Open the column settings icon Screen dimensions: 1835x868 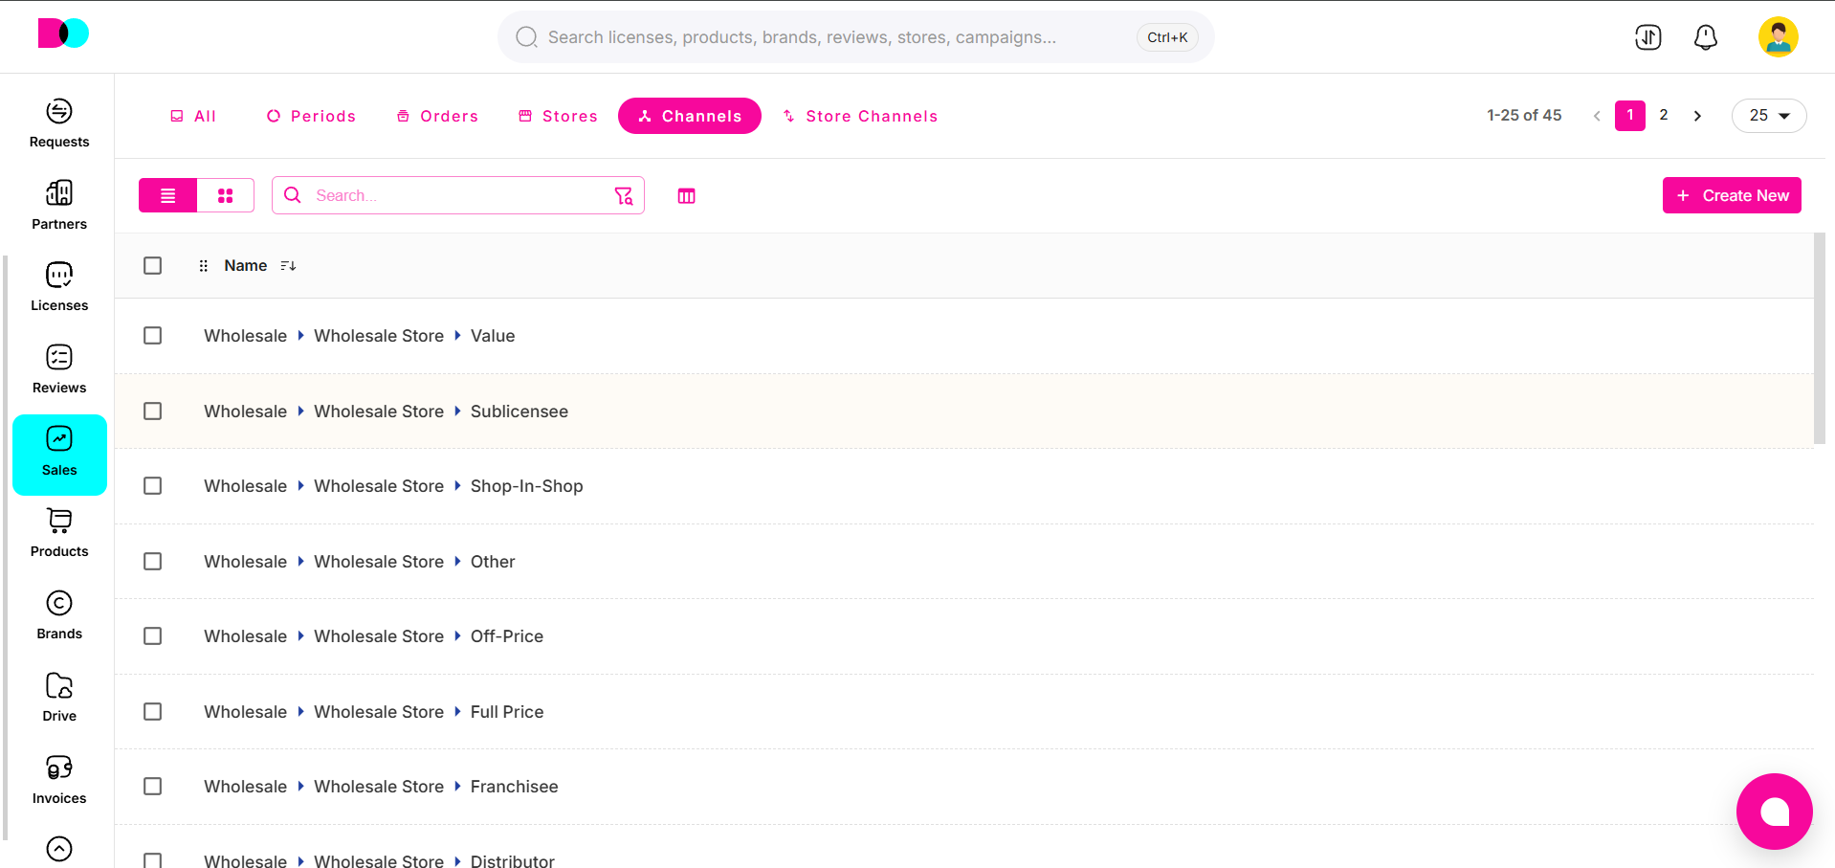pos(687,196)
